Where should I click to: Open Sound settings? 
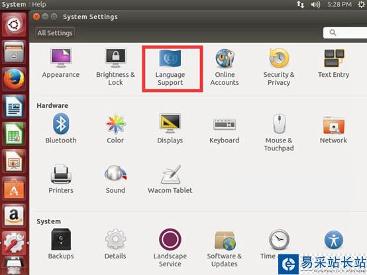[115, 179]
